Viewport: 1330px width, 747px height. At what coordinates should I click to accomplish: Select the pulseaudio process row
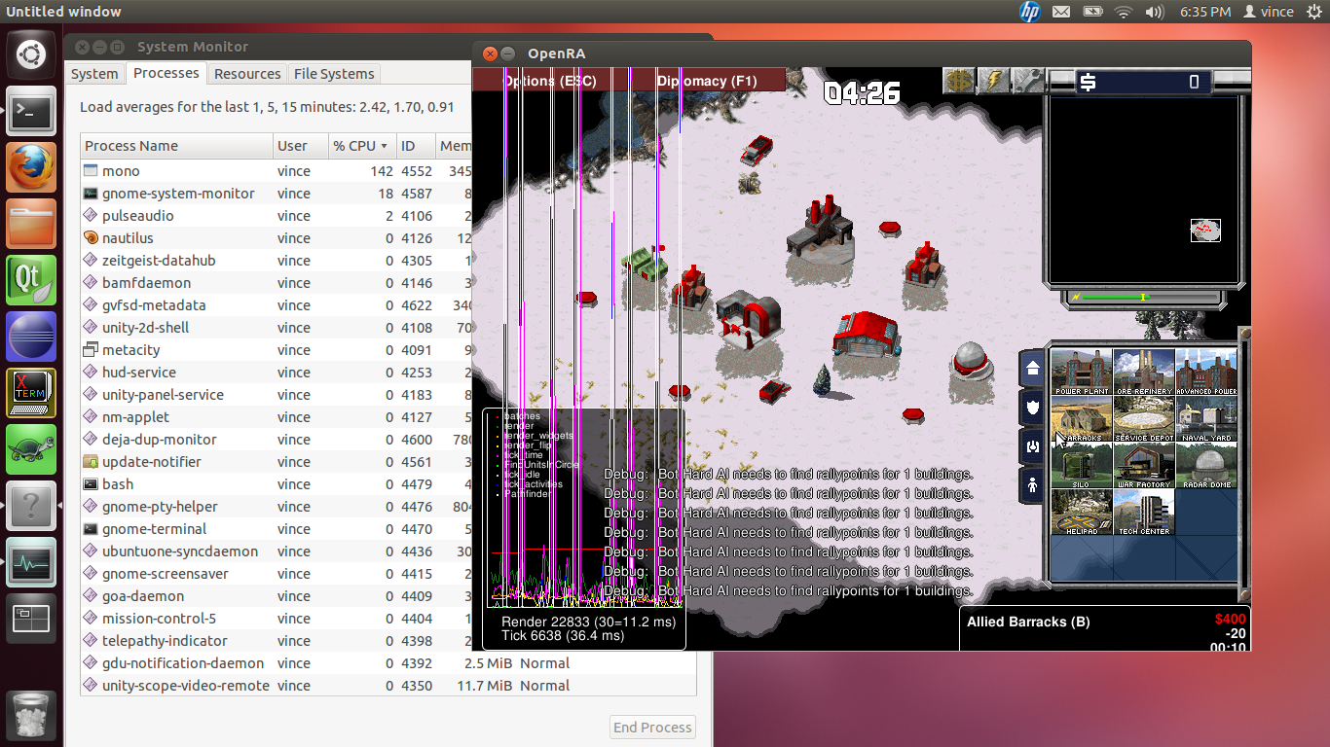pos(276,216)
